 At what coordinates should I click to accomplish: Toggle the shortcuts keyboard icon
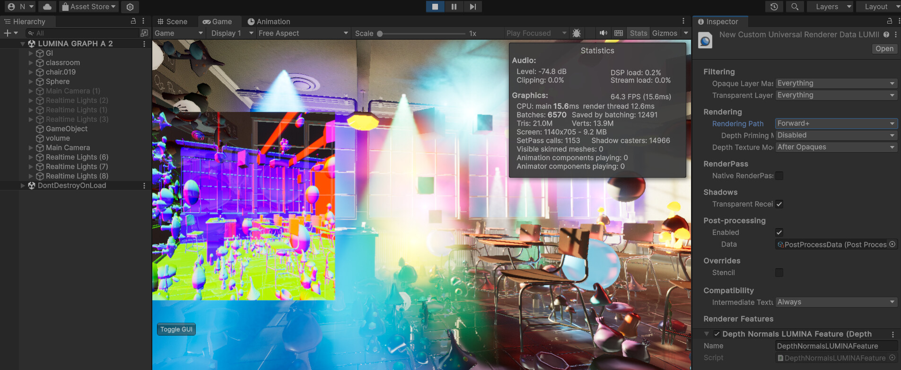[619, 33]
